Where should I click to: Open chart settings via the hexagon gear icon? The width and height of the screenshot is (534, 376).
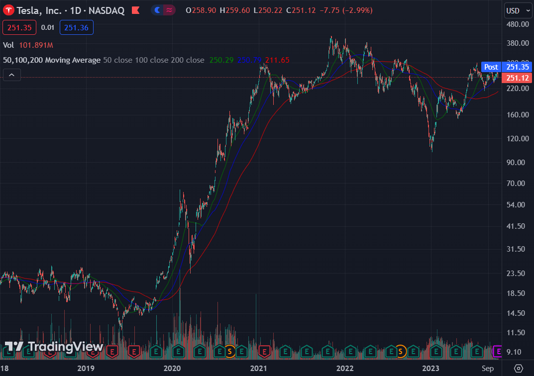click(x=519, y=368)
